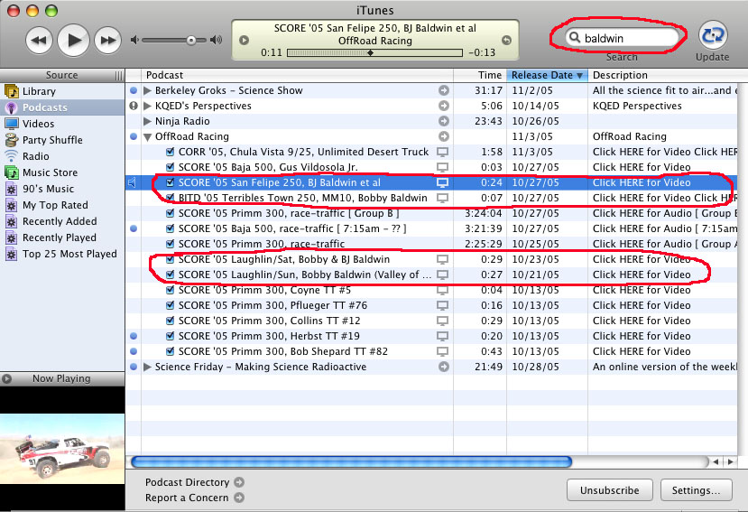Viewport: 748px width, 512px height.
Task: Open Report a Concern link
Action: coord(195,498)
